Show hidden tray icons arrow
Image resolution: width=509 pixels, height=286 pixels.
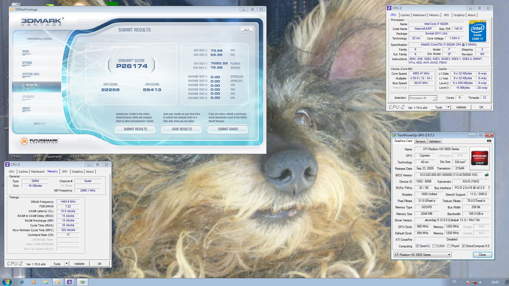462,282
